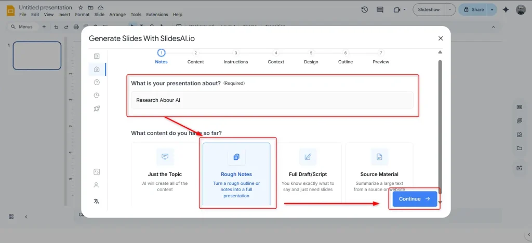This screenshot has width=532, height=243.
Task: Open the comments icon in header
Action: [380, 9]
